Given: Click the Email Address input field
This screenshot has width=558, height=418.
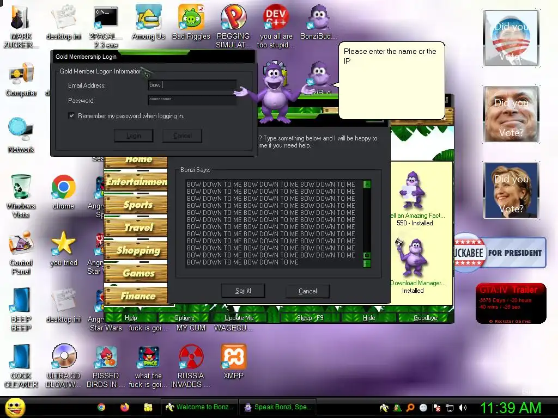Looking at the screenshot, I should click(x=192, y=85).
